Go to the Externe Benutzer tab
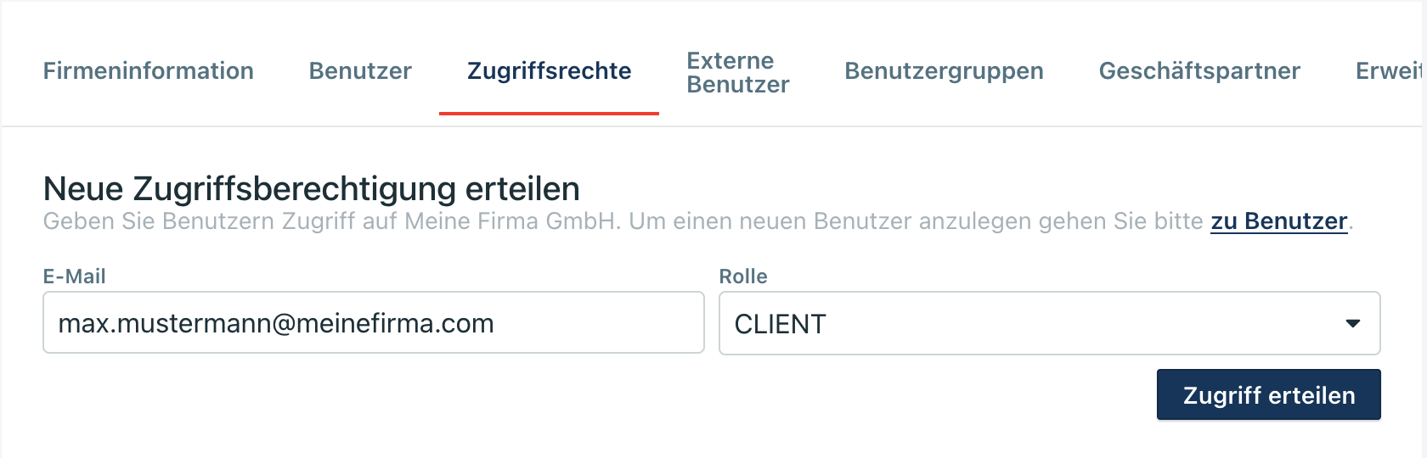 point(737,73)
